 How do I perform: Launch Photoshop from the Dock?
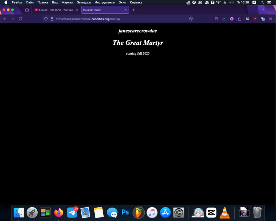(x=125, y=212)
